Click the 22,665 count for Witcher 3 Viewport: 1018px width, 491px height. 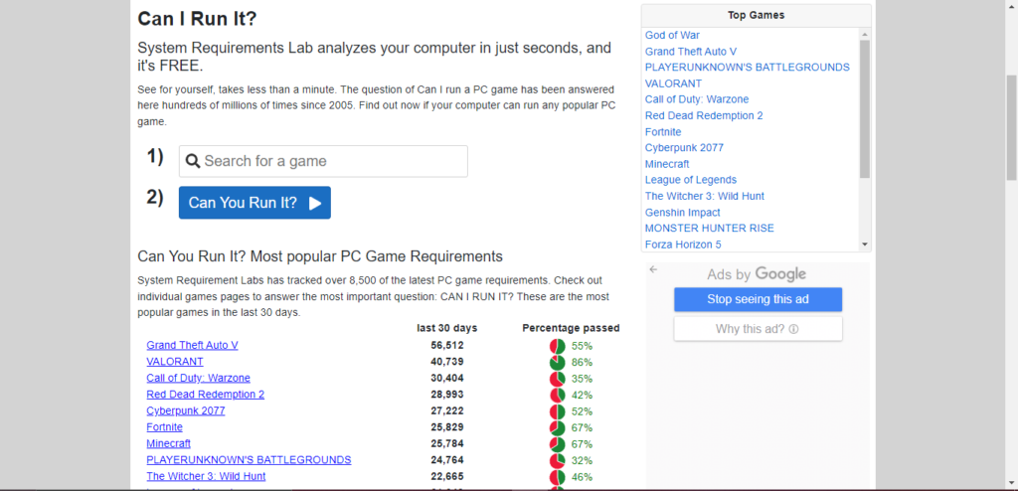pos(447,476)
